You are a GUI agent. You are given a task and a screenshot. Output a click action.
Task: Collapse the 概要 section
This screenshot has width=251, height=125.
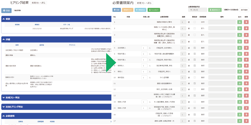[3, 19]
